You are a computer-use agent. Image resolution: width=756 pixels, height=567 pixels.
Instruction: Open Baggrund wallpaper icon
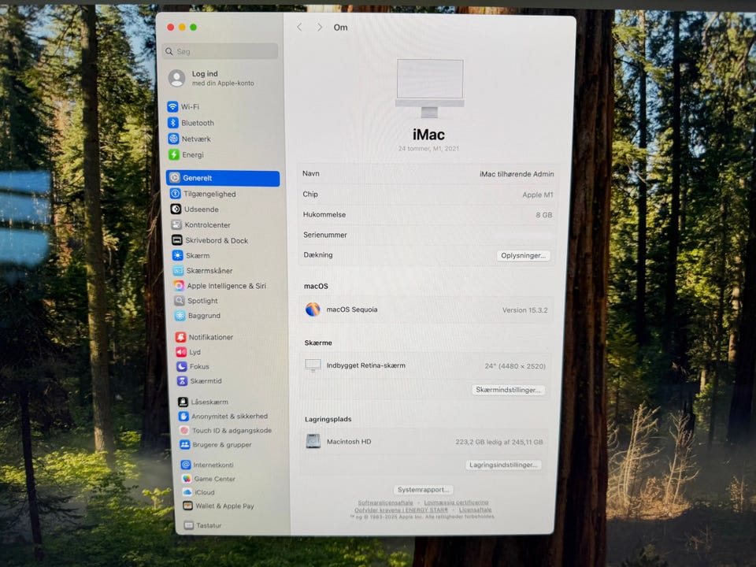180,316
